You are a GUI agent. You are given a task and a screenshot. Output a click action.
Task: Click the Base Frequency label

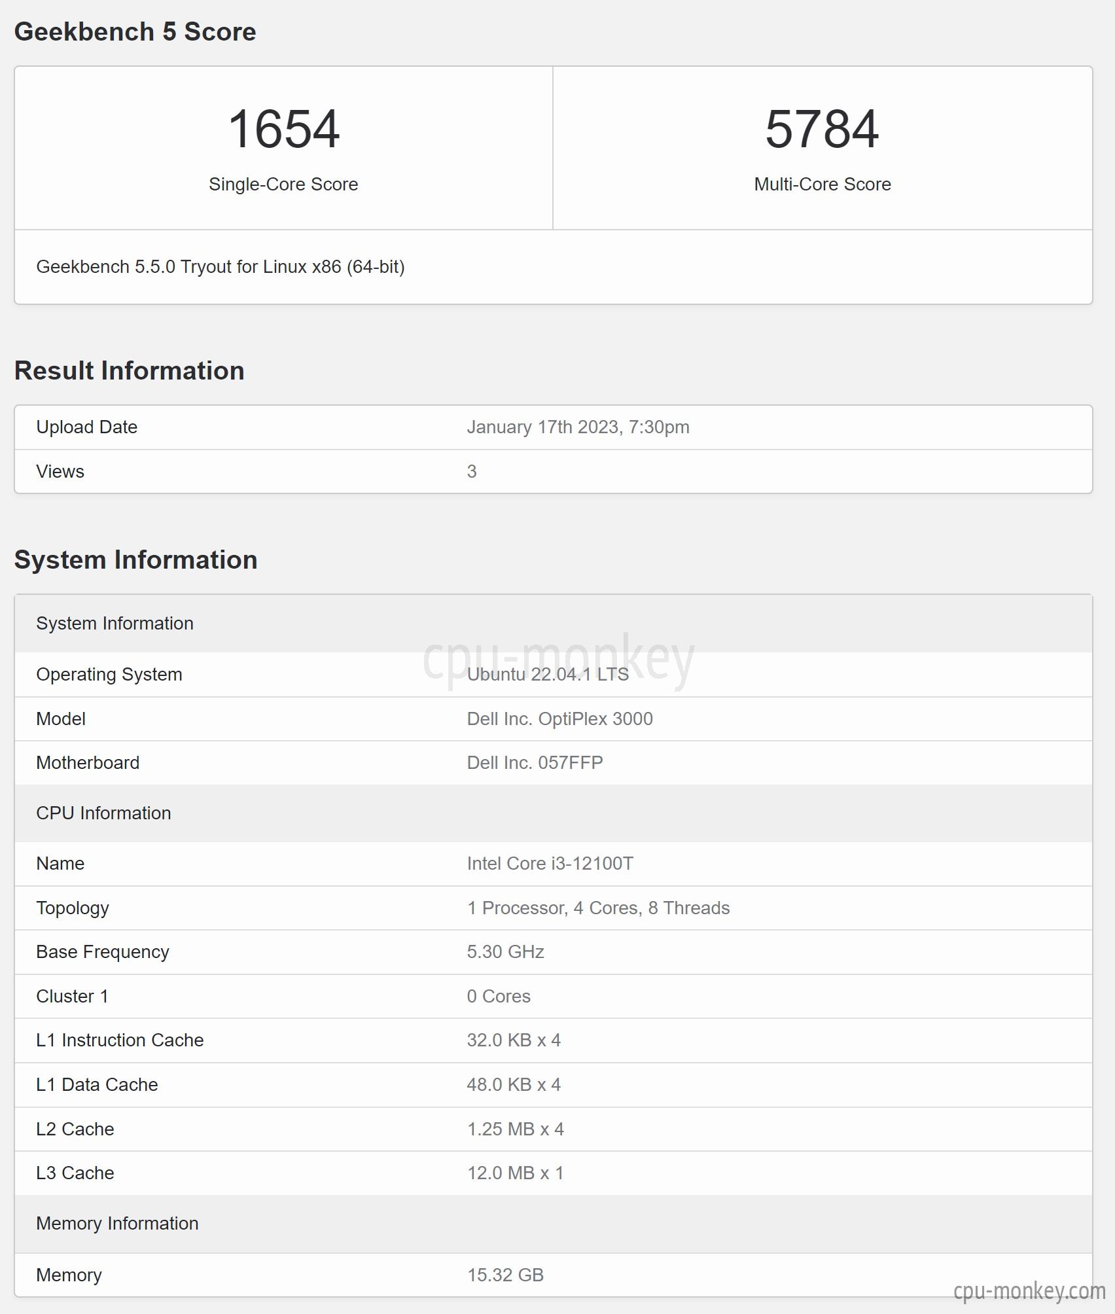pos(103,952)
